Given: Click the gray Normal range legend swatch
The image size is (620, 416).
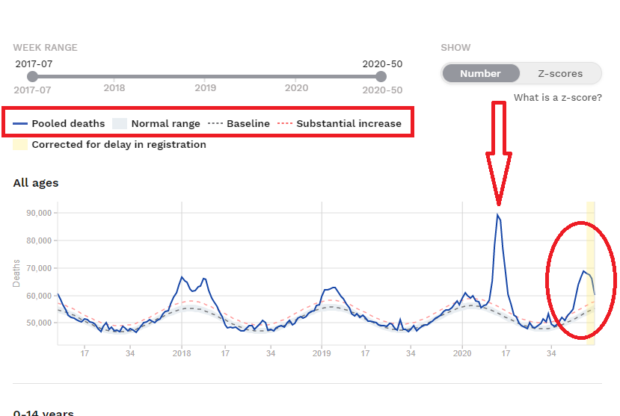Looking at the screenshot, I should click(120, 123).
